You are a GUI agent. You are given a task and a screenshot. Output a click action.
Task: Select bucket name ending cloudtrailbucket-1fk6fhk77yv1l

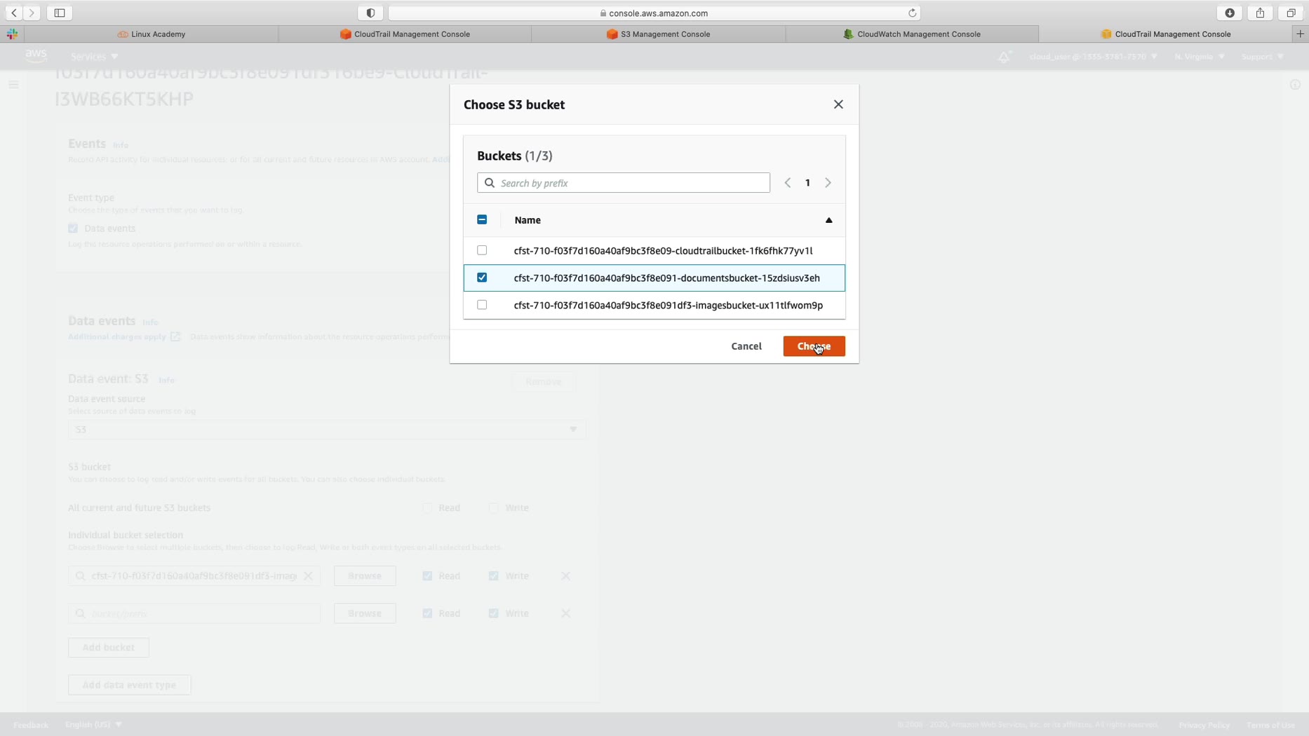pyautogui.click(x=663, y=251)
